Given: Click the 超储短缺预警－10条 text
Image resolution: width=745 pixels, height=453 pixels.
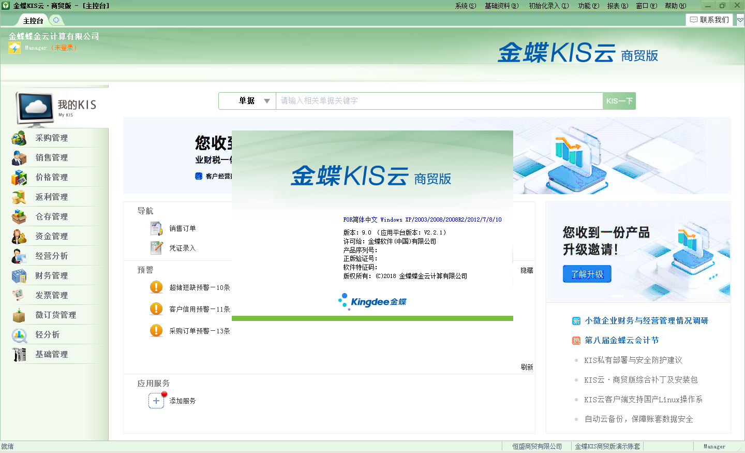Looking at the screenshot, I should pyautogui.click(x=200, y=287).
